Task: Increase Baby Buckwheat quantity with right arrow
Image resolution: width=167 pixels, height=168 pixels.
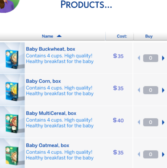Action: click(163, 58)
